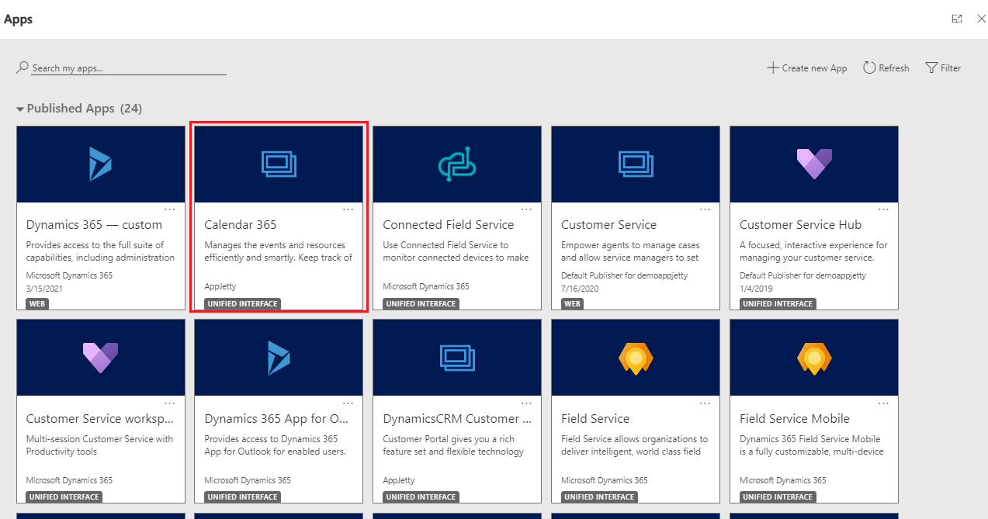Image resolution: width=988 pixels, height=519 pixels.
Task: Click the search magnifier icon
Action: point(23,67)
